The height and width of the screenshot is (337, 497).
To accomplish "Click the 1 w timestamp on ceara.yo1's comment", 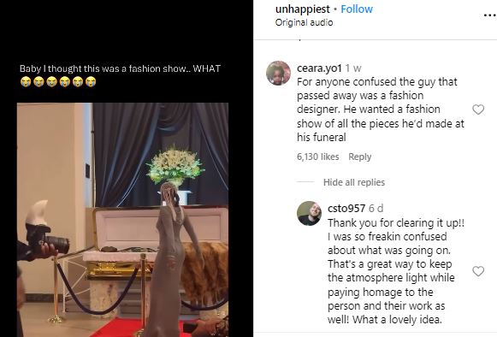I will click(x=352, y=68).
